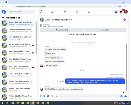Open the emoji picker in message box
The height and width of the screenshot is (105, 131).
click(121, 96)
